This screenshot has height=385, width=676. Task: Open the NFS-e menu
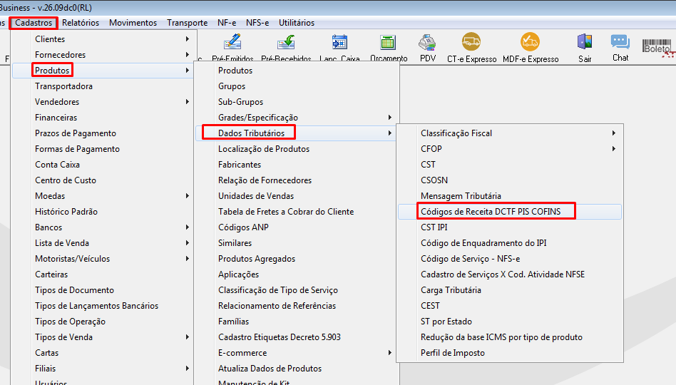click(257, 22)
